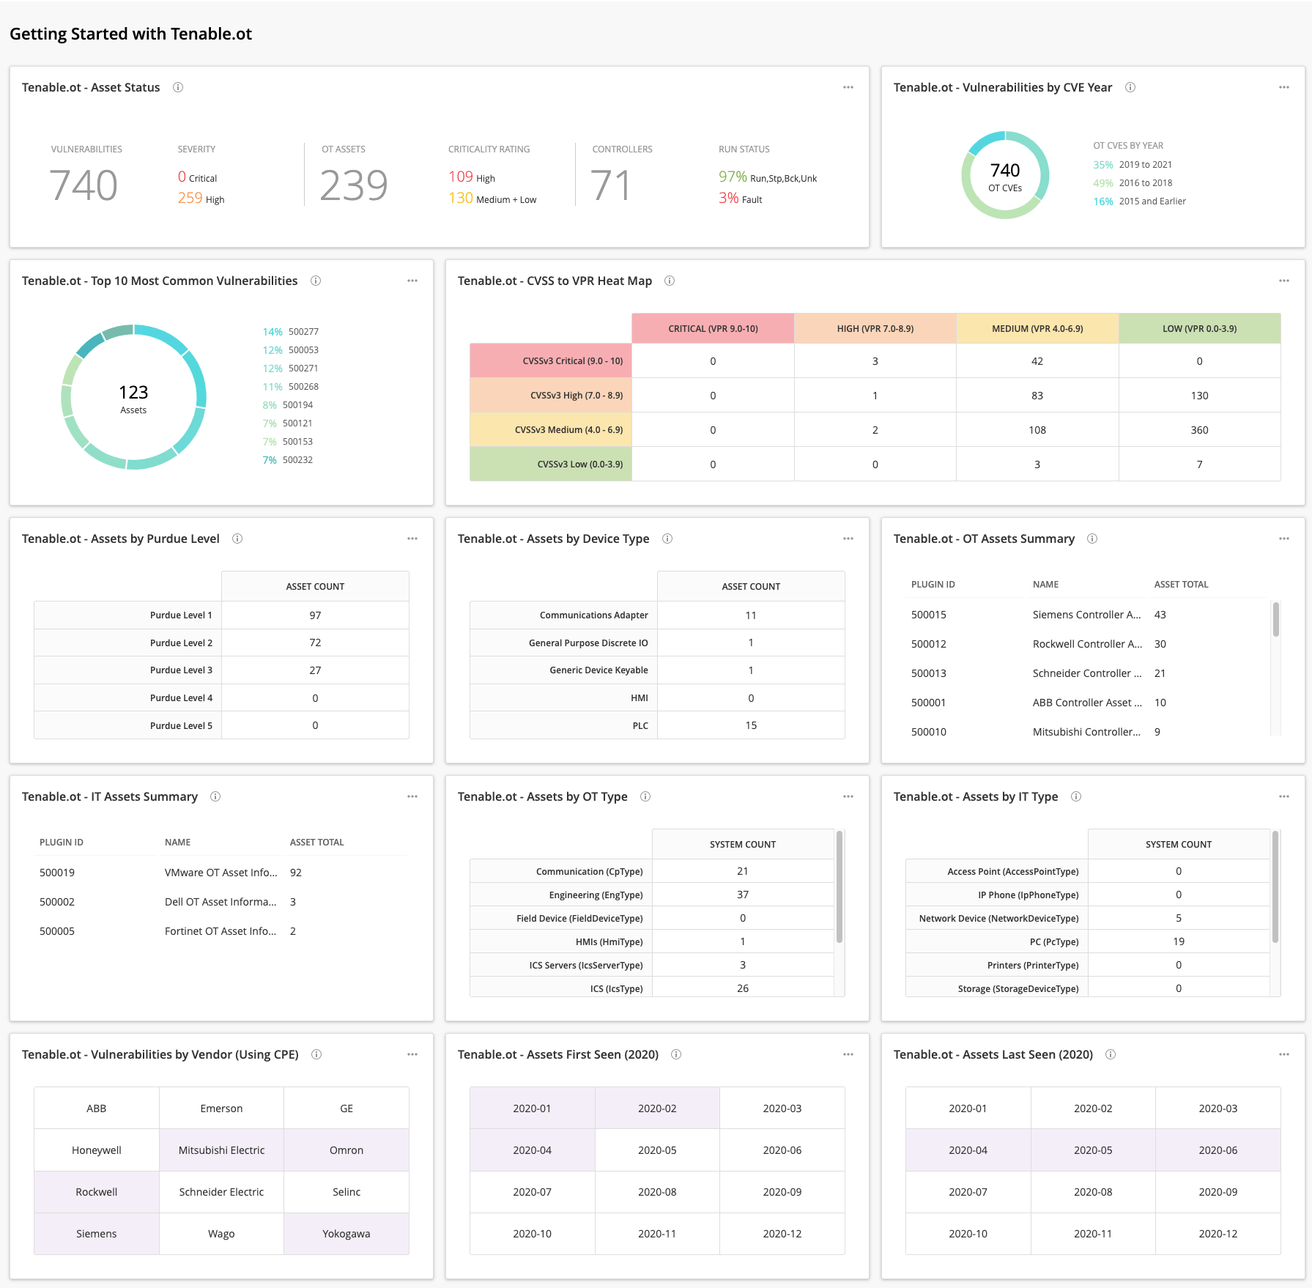Open the options menu for Assets by IT Type
The width and height of the screenshot is (1312, 1288).
pyautogui.click(x=1283, y=796)
